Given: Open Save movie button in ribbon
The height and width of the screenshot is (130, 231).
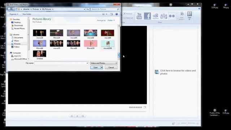Looking at the screenshot, I should click(182, 16).
